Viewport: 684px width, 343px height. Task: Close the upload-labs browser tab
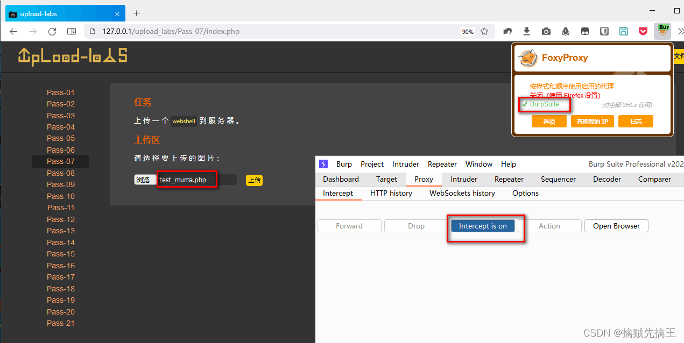(117, 13)
